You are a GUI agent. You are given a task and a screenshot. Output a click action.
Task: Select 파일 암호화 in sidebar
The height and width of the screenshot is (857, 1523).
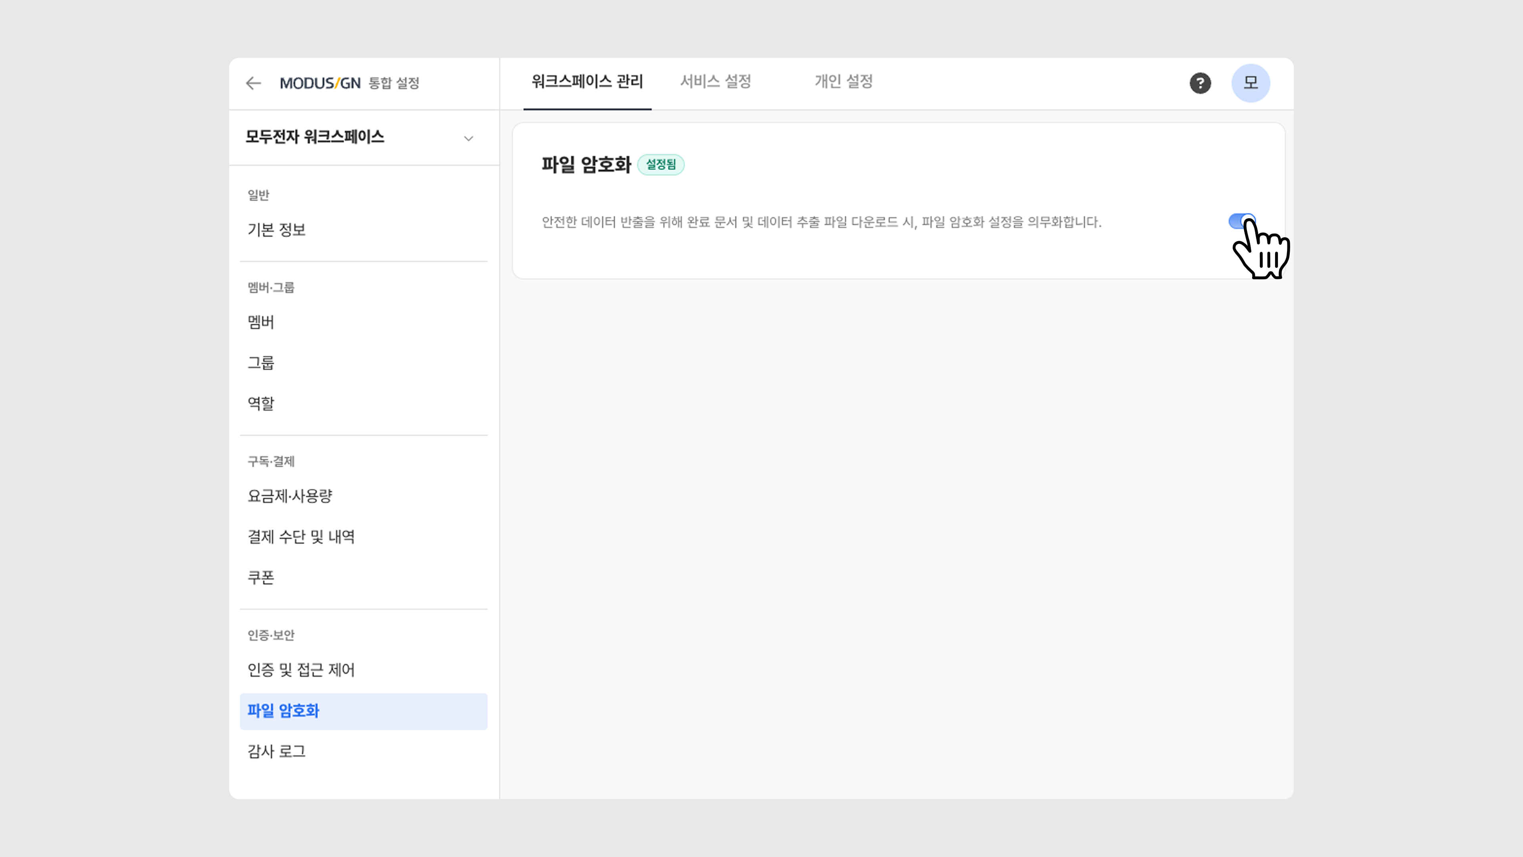pos(283,711)
